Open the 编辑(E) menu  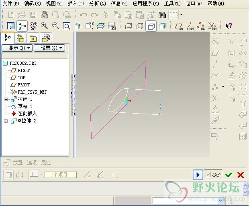pyautogui.click(x=33, y=4)
